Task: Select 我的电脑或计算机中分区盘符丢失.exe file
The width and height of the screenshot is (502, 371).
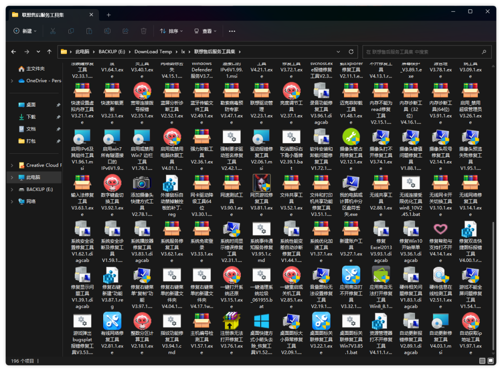Action: 351,196
